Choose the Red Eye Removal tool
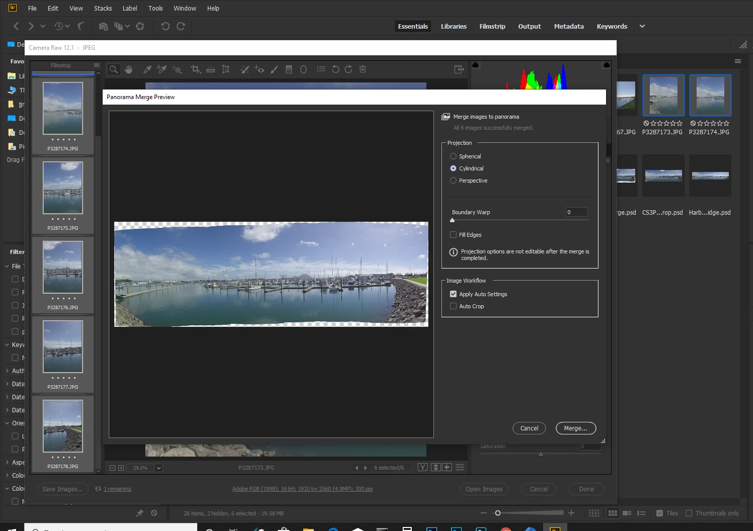 (x=259, y=69)
